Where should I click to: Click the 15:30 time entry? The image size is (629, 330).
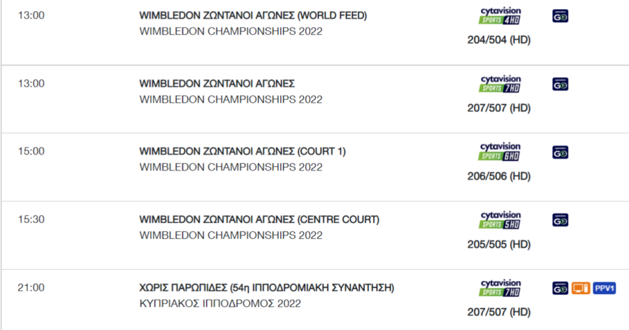coord(31,220)
